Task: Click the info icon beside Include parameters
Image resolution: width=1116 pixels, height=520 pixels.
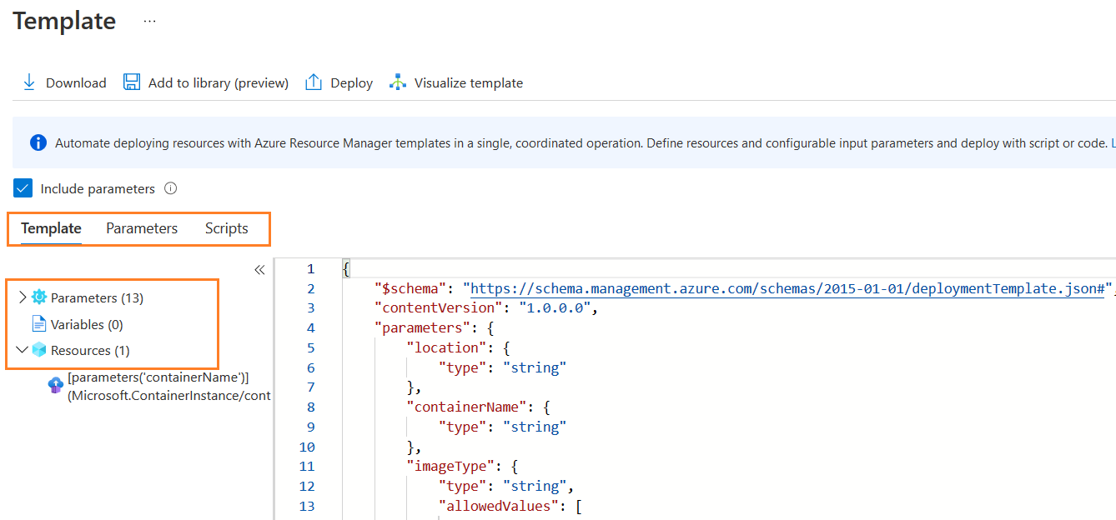Action: click(x=171, y=188)
